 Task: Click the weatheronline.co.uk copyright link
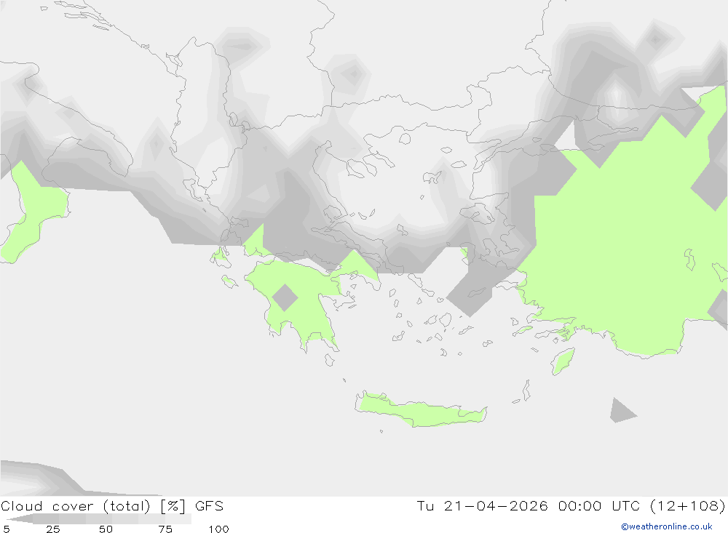[x=666, y=526]
